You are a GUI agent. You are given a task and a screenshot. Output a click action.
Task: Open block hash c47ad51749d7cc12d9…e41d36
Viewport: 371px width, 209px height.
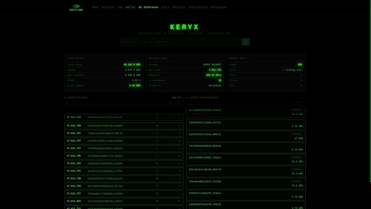pyautogui.click(x=105, y=141)
